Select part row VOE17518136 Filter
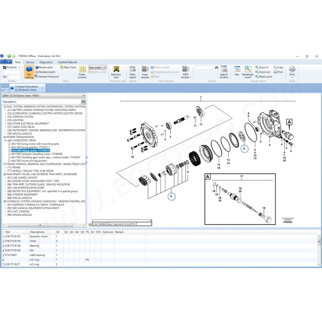The height and width of the screenshot is (322, 322). (160, 241)
